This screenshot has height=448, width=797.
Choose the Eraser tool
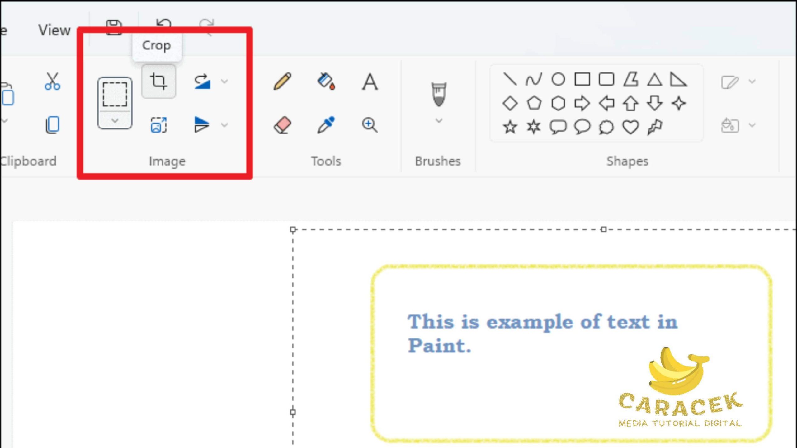[x=282, y=125]
